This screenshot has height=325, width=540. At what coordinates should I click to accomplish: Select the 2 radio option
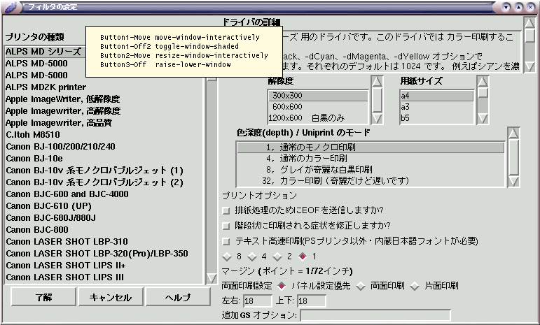point(277,257)
